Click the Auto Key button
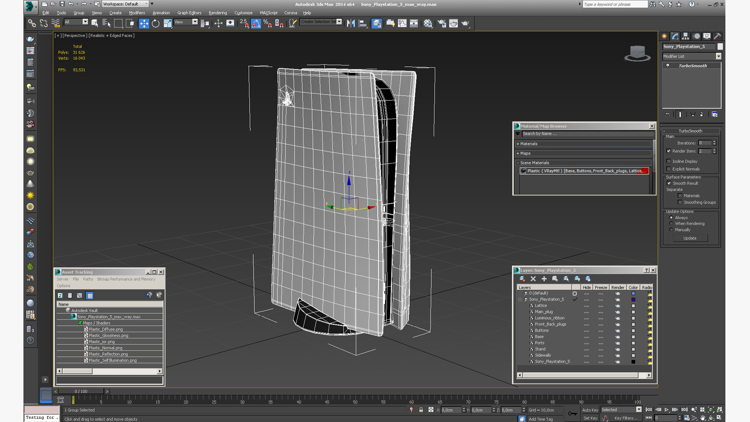 point(590,410)
